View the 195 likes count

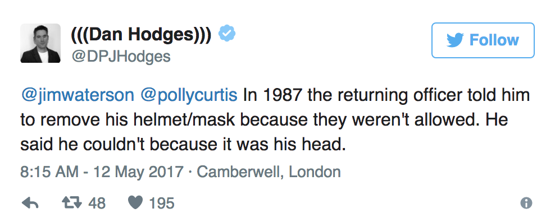[161, 203]
